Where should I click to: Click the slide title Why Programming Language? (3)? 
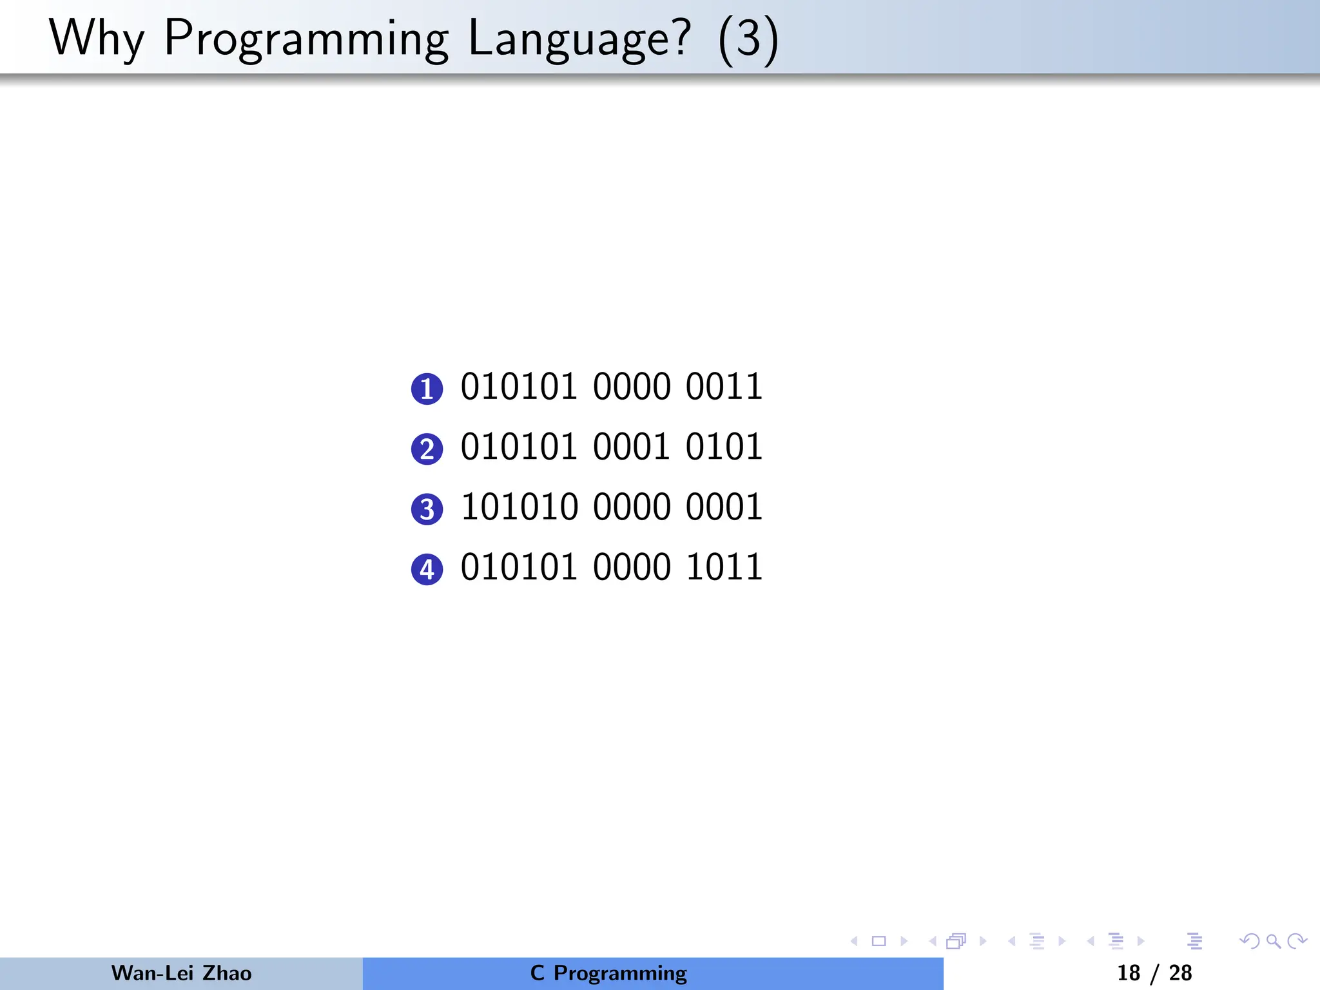[414, 39]
